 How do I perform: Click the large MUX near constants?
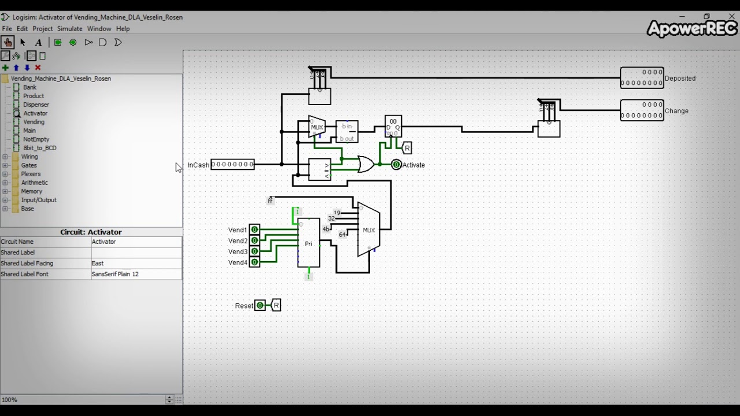[x=369, y=230]
